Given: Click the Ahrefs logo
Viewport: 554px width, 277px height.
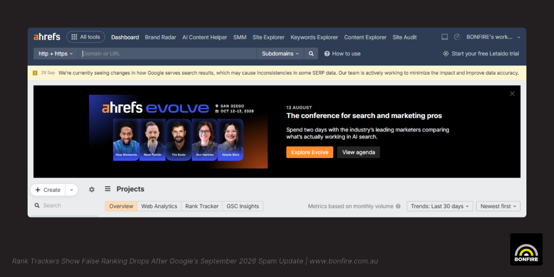Looking at the screenshot, I should coord(47,37).
